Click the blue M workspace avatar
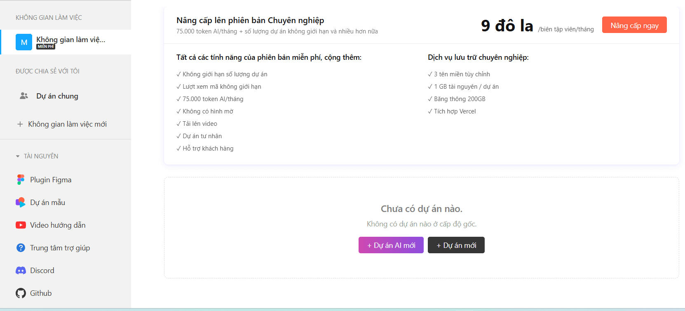The width and height of the screenshot is (685, 311). click(24, 42)
